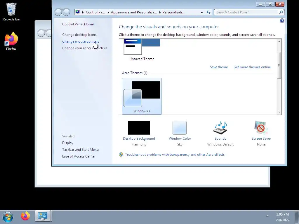The width and height of the screenshot is (299, 224).
Task: Click the Windows Start orb
Action: [x=8, y=217]
